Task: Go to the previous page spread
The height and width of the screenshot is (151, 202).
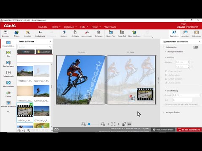Action: tap(108, 124)
